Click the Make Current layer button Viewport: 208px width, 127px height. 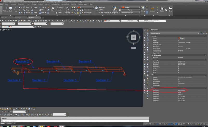click(x=87, y=10)
